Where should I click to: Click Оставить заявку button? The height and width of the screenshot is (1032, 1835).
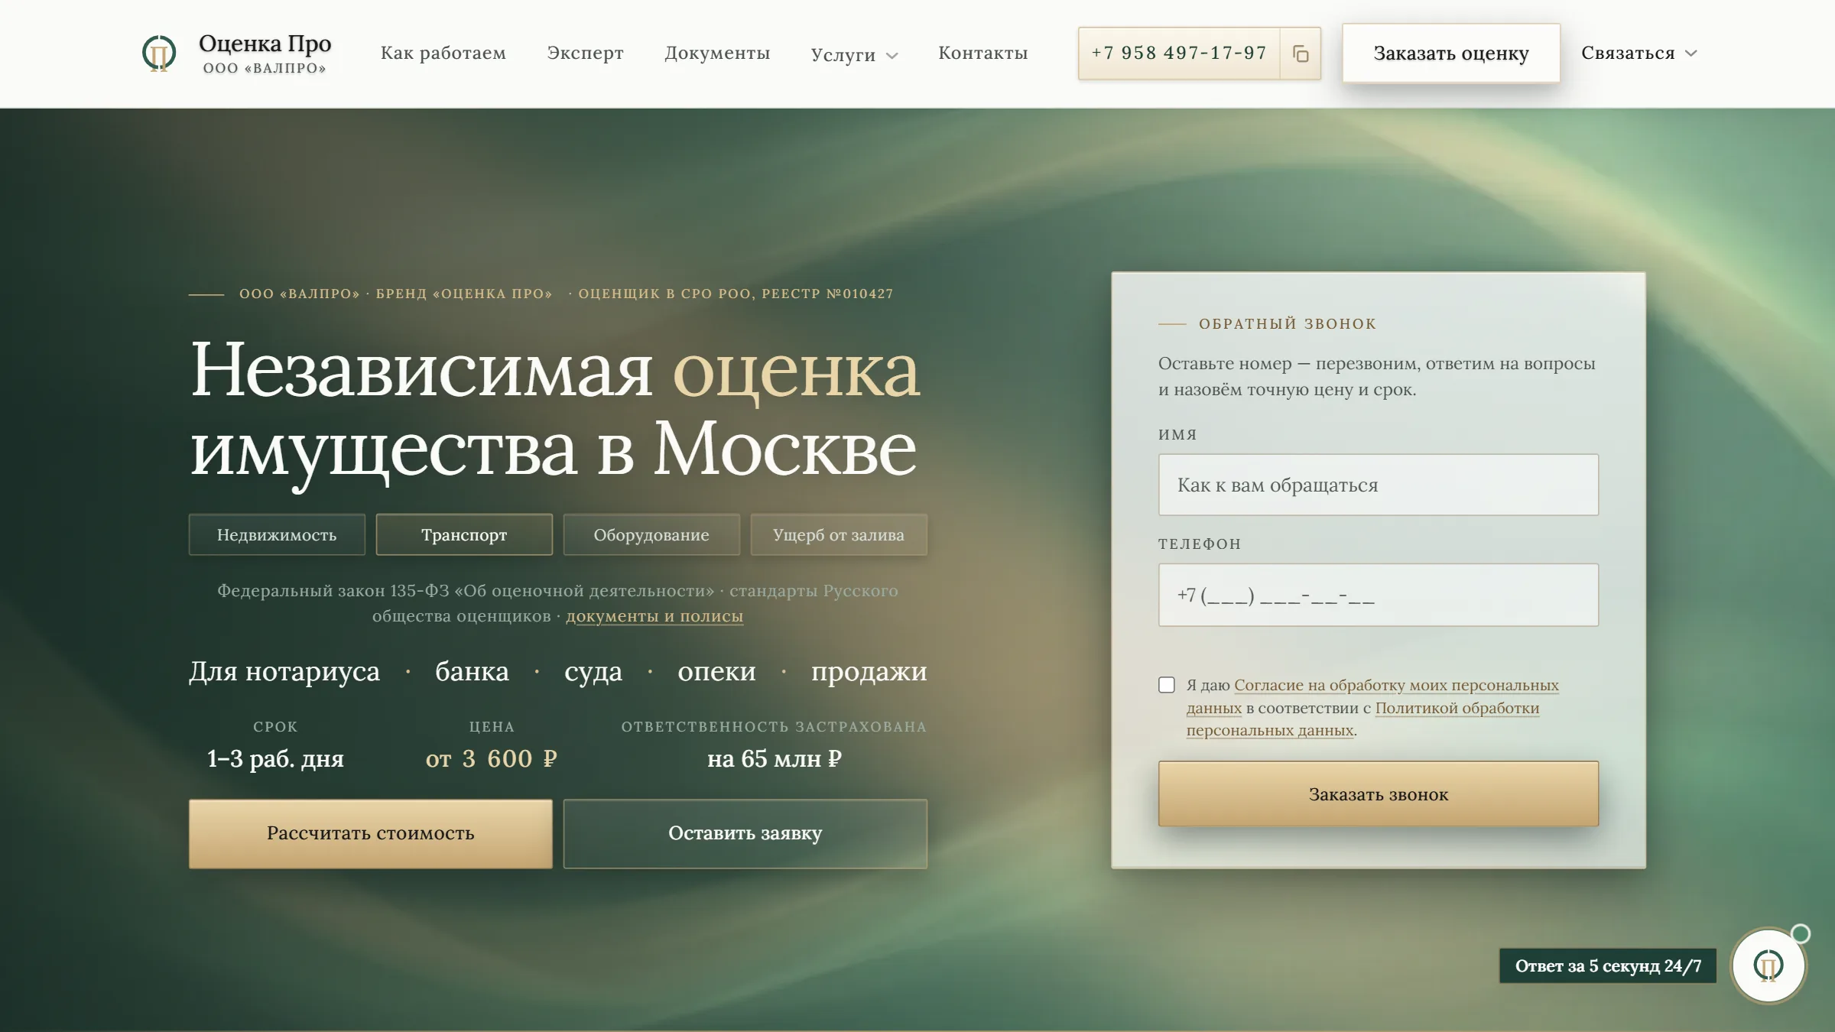745,833
